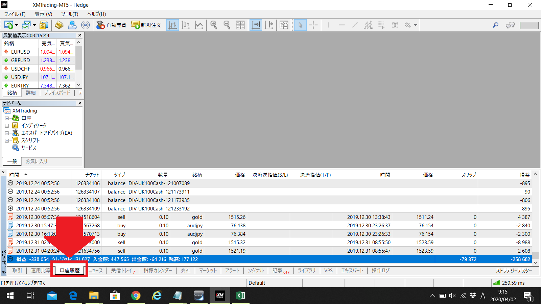Select the crosshair cursor tool
This screenshot has width=541, height=304.
click(313, 25)
